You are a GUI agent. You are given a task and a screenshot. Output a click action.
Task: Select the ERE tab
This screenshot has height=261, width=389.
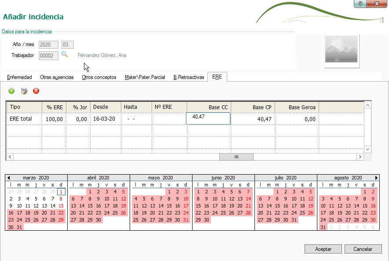(217, 77)
